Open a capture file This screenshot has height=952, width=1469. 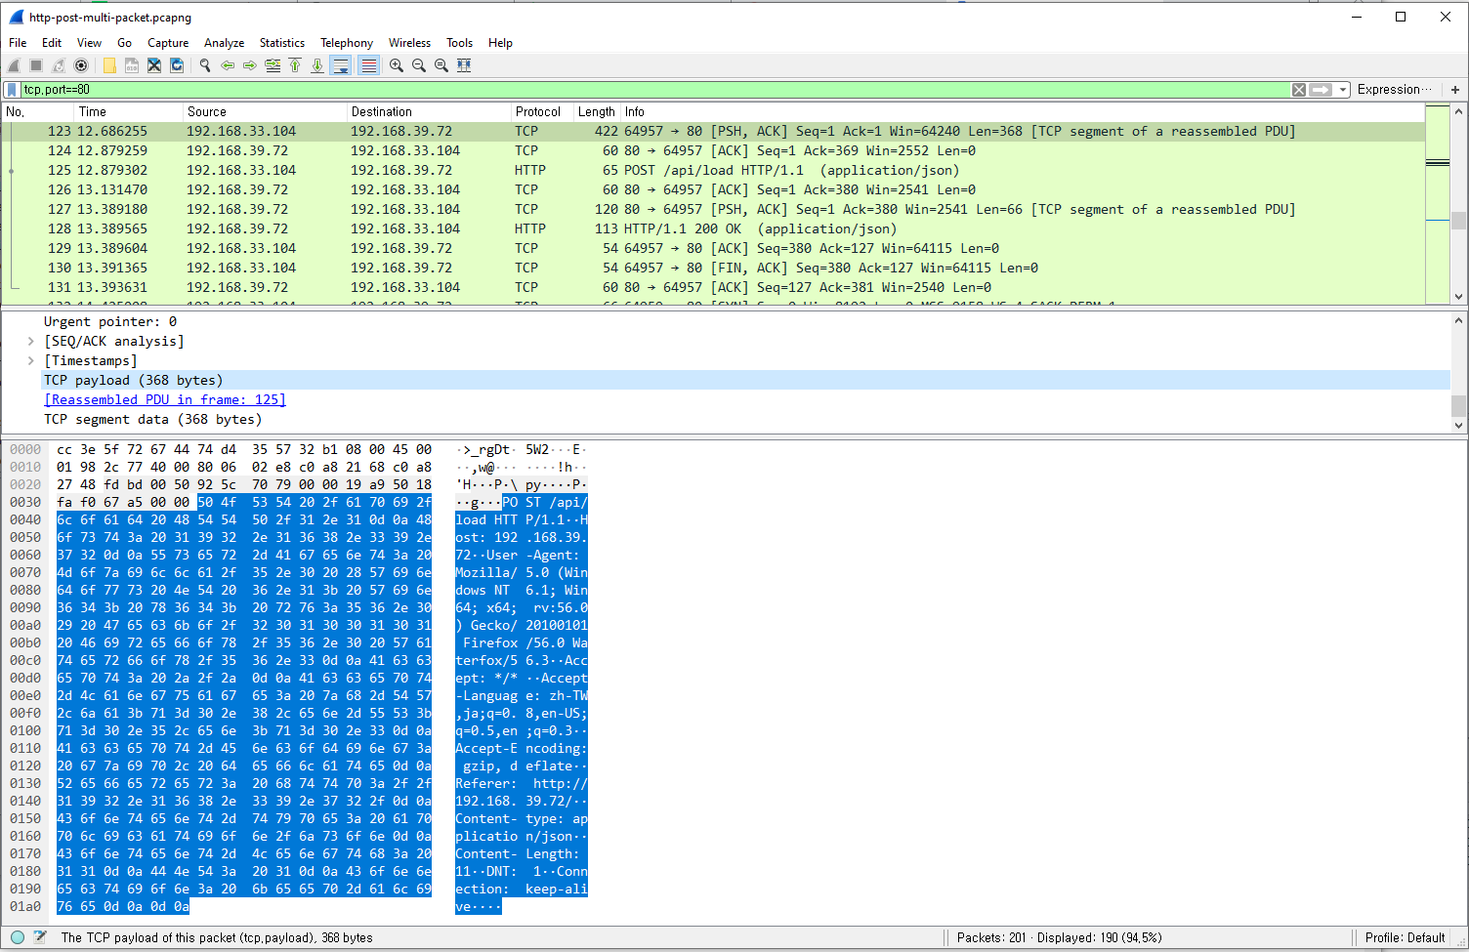coord(109,65)
